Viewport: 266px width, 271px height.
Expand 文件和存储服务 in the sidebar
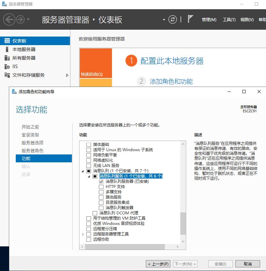click(68, 76)
